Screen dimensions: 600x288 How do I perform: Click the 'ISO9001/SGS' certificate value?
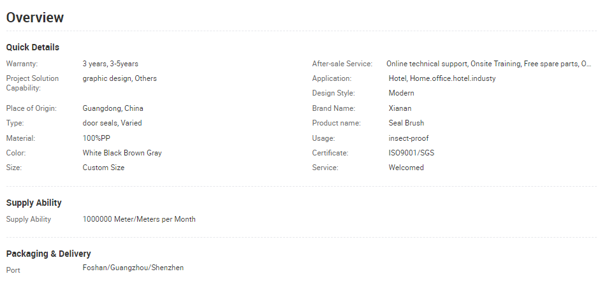click(x=411, y=153)
